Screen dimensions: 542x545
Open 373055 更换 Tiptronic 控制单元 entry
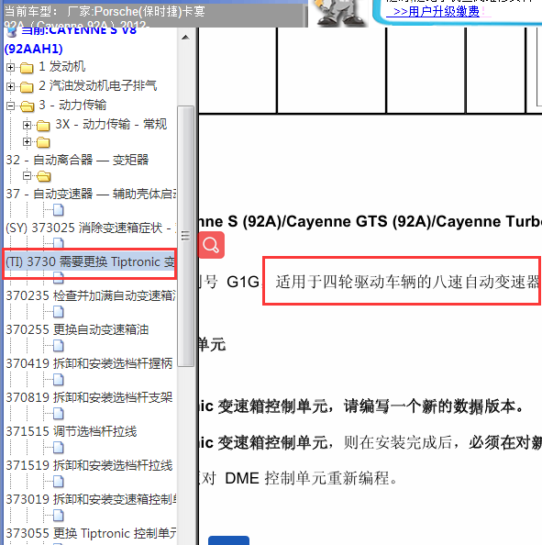coord(91,533)
